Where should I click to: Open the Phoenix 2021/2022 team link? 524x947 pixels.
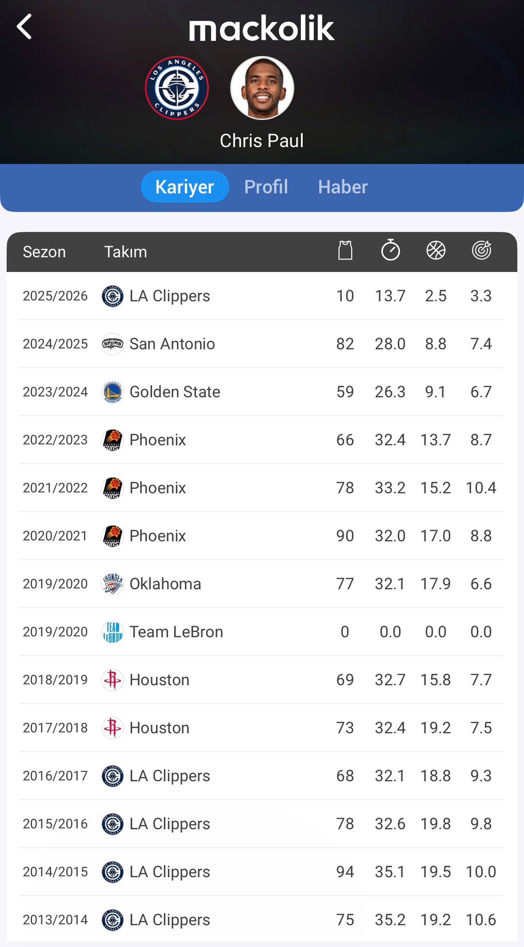[x=158, y=488]
